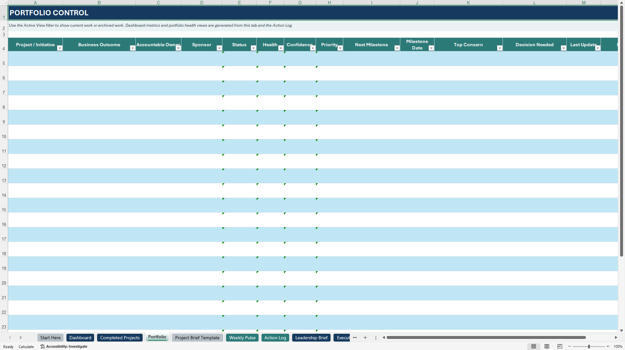625x350 pixels.
Task: Open Project / Initiative filter dropdown
Action: pyautogui.click(x=60, y=48)
